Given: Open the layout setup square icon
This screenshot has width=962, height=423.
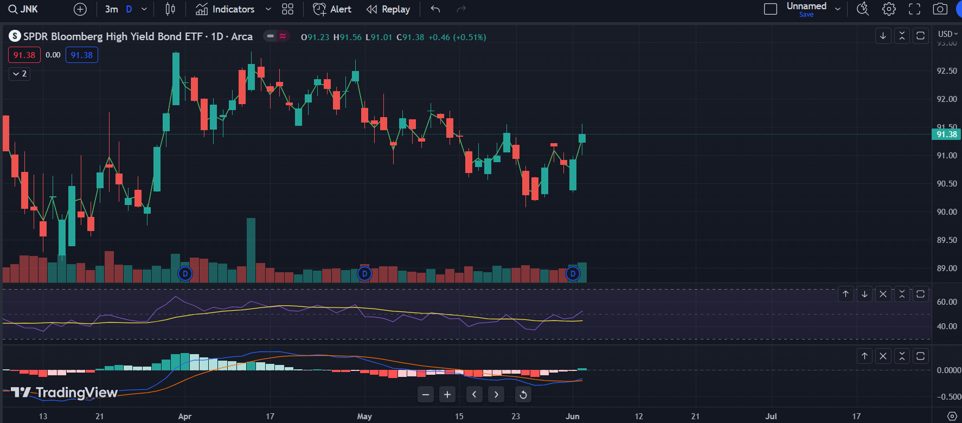Looking at the screenshot, I should tap(771, 9).
